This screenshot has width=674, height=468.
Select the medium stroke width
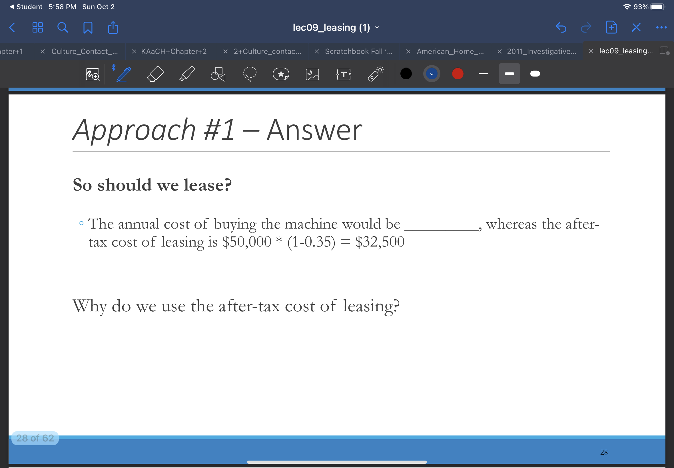pyautogui.click(x=509, y=74)
